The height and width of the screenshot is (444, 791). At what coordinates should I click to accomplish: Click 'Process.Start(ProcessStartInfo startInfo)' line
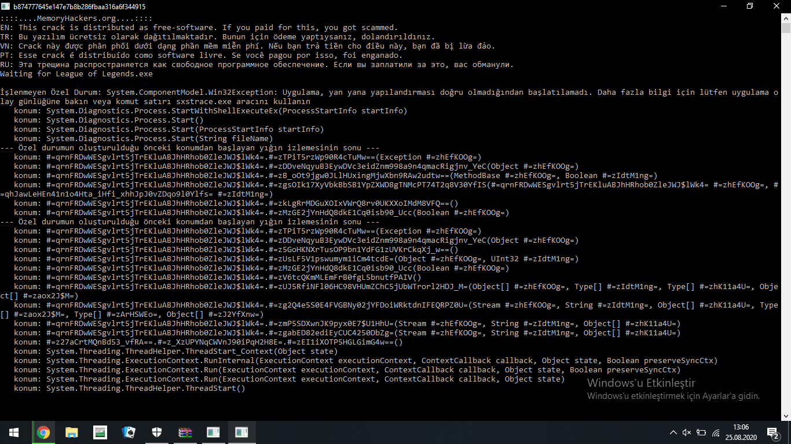[x=169, y=129]
